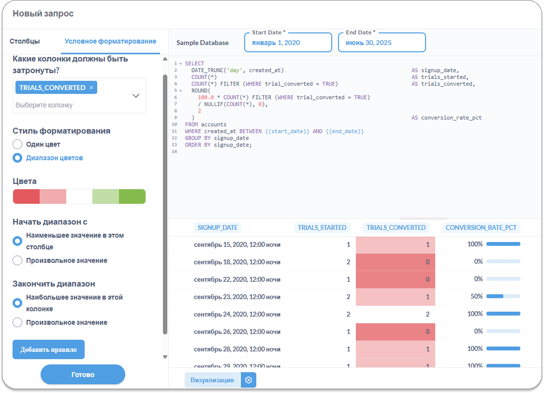Click the CONVERSION_RATE_PCT column header

481,227
